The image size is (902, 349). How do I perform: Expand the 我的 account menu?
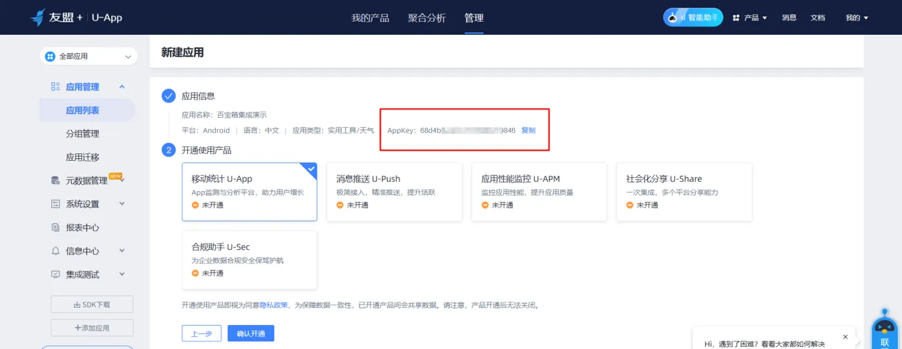(857, 18)
